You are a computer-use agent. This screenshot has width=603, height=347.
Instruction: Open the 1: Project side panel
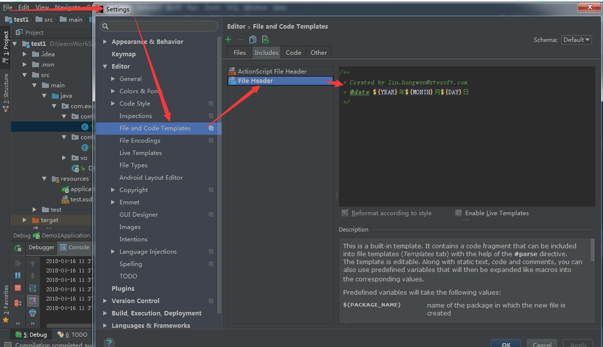click(x=6, y=47)
